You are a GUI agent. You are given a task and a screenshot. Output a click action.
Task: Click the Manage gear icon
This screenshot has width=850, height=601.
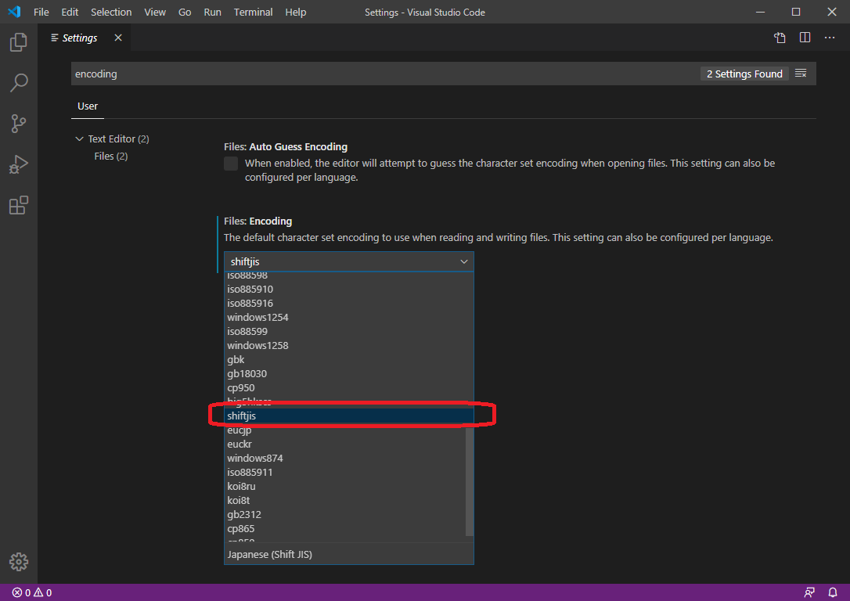pos(19,562)
